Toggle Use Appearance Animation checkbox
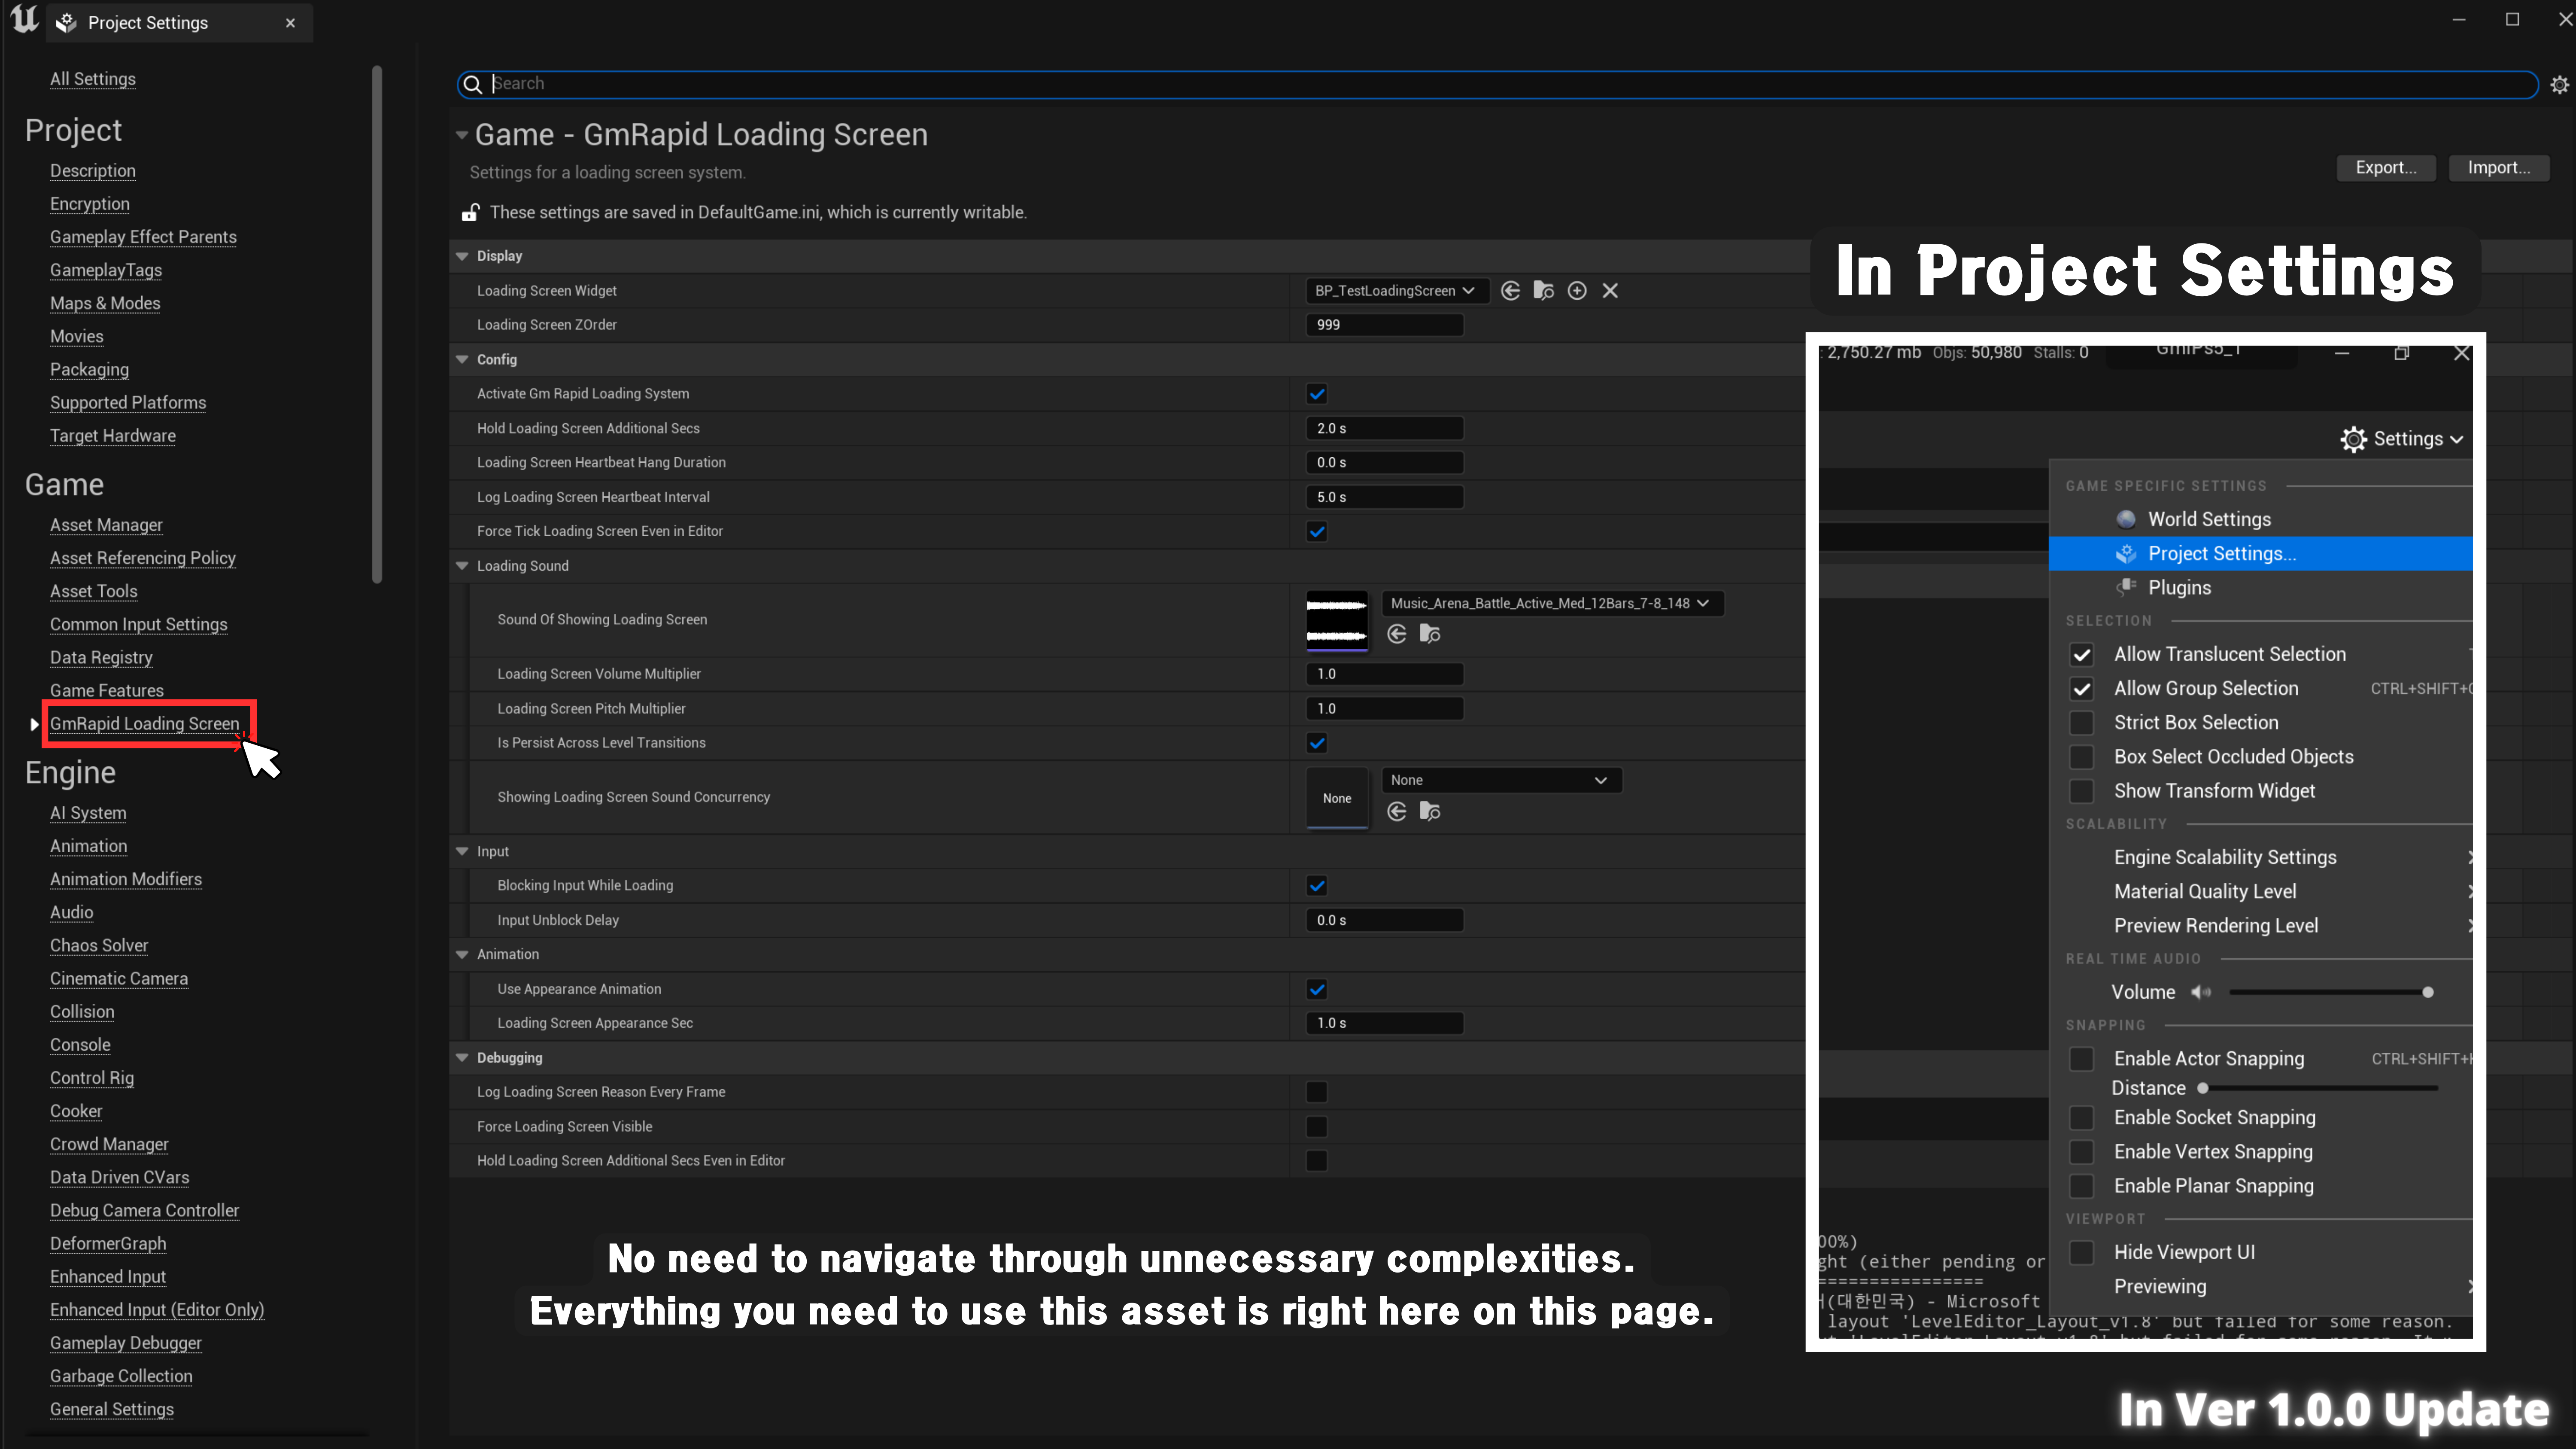 coord(1317,990)
